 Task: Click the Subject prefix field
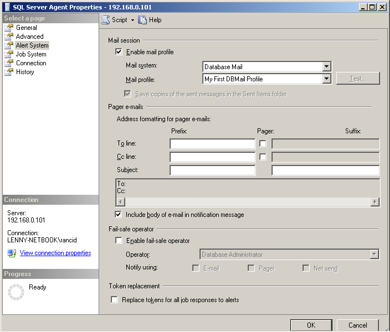pyautogui.click(x=213, y=170)
